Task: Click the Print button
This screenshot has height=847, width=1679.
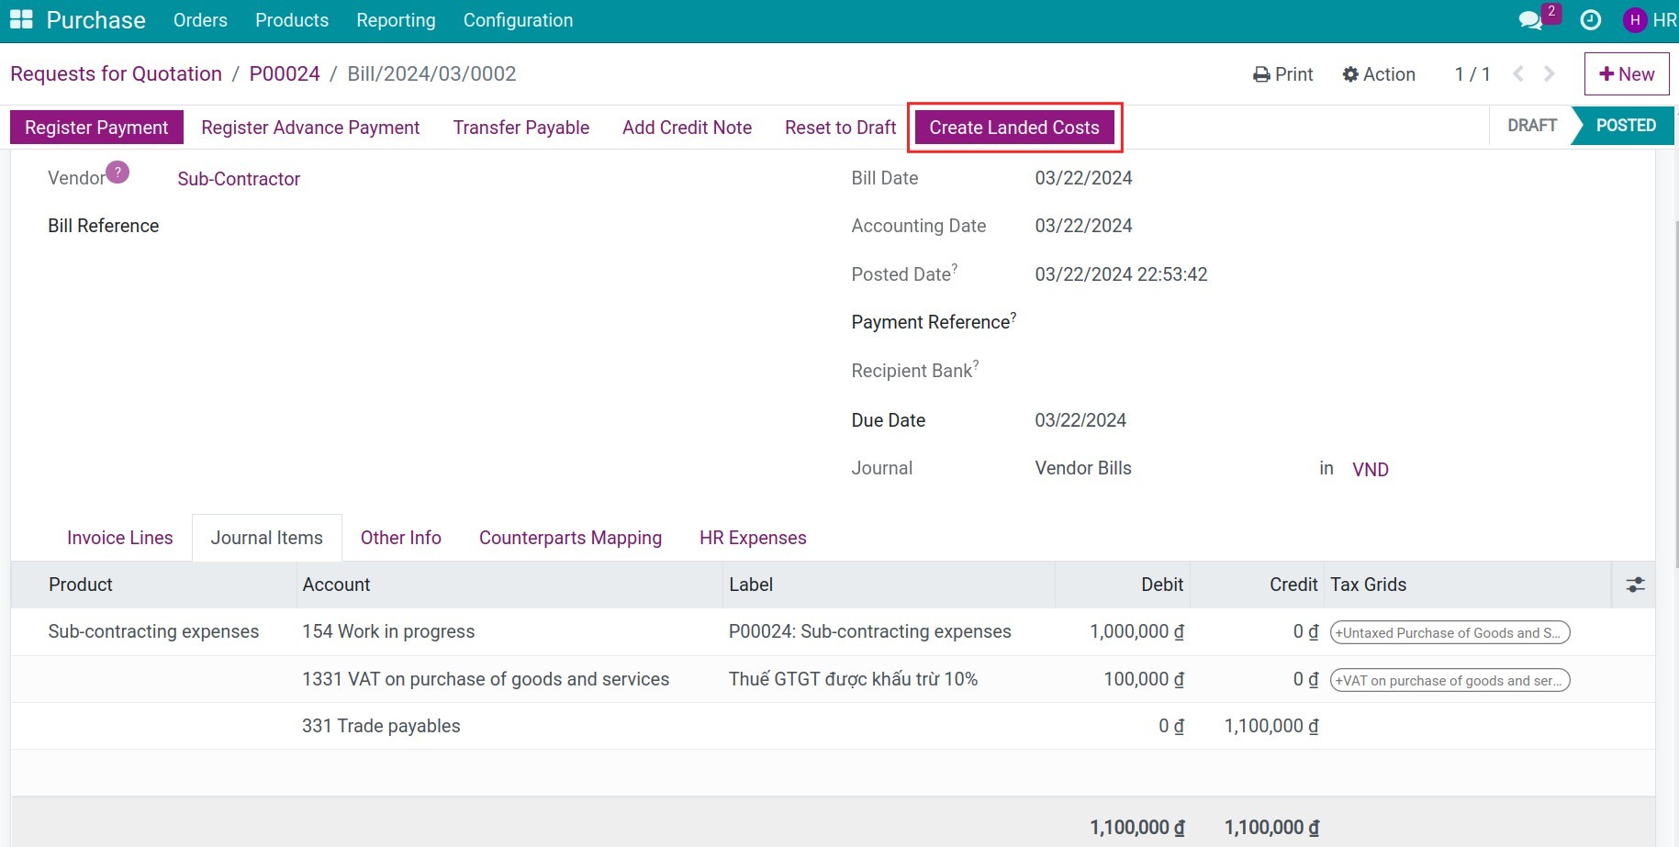Action: [1283, 74]
